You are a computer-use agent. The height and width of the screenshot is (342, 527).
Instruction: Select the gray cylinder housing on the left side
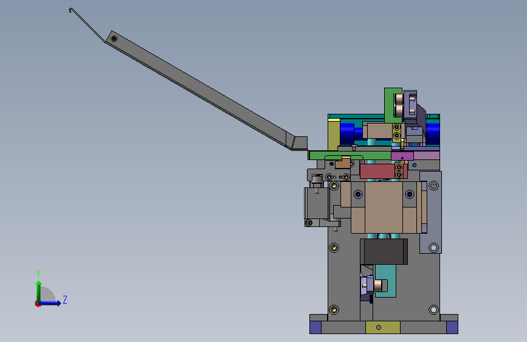(317, 203)
